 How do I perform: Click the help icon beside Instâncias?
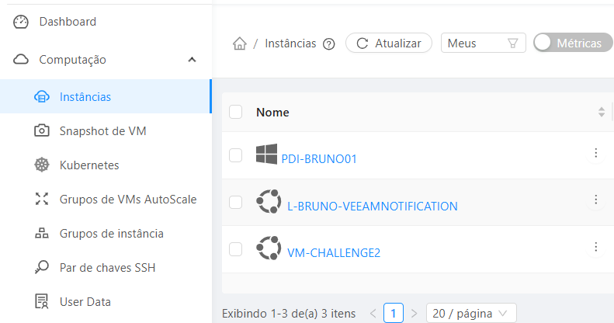[x=328, y=44]
